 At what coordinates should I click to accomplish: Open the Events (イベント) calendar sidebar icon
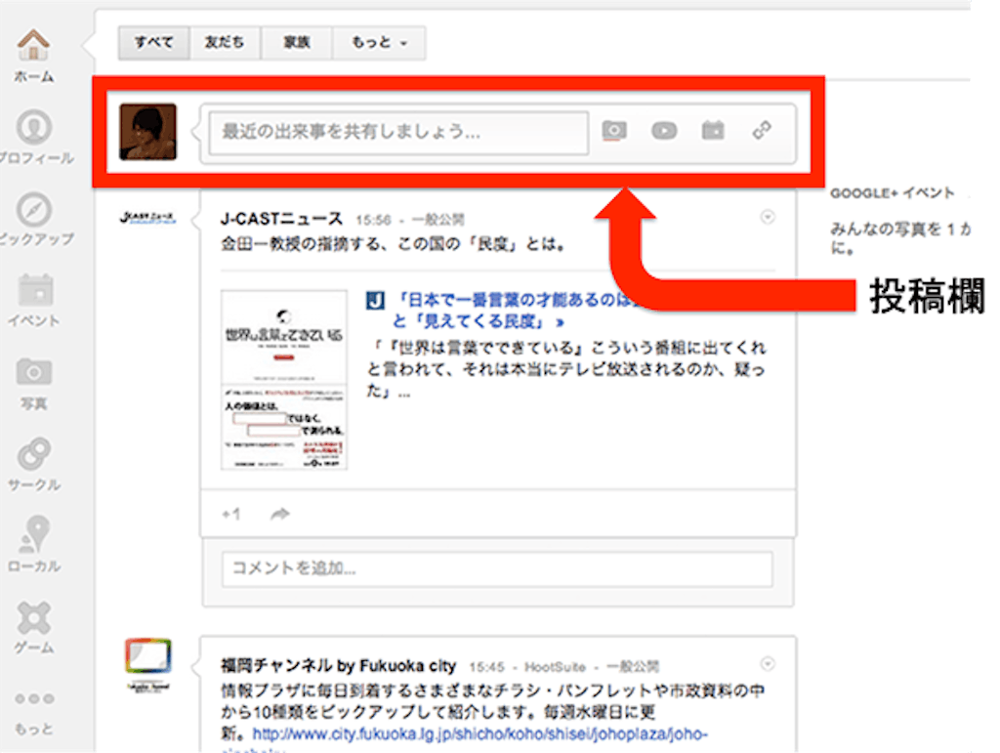pyautogui.click(x=34, y=292)
